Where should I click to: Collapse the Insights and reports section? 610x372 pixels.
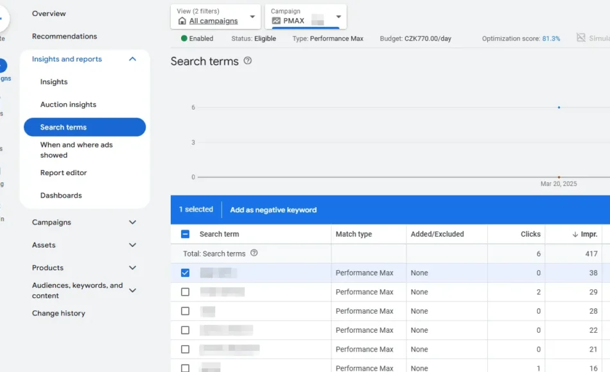[132, 59]
